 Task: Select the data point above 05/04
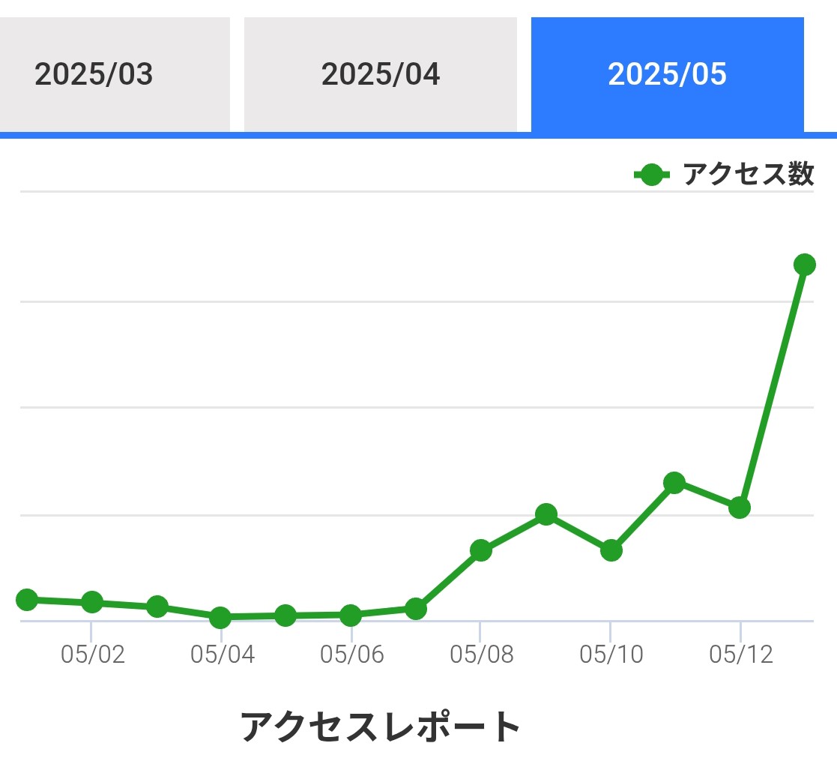tap(220, 617)
